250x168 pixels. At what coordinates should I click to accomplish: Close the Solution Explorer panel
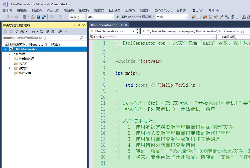coord(84,25)
